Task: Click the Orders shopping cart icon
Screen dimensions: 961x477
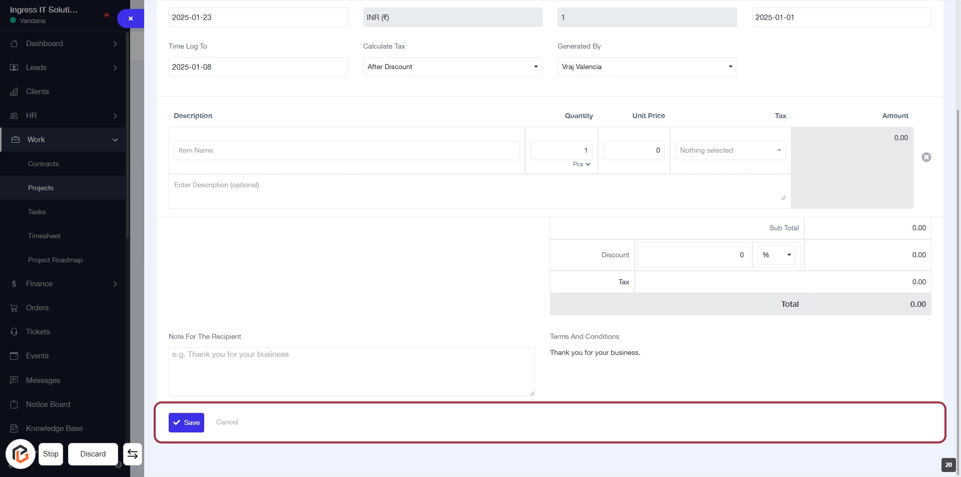Action: 14,308
